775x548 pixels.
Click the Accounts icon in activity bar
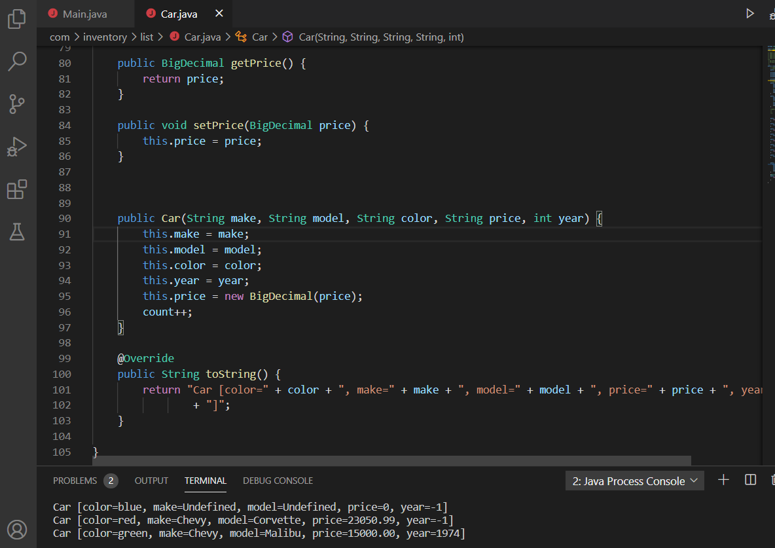[x=17, y=529]
